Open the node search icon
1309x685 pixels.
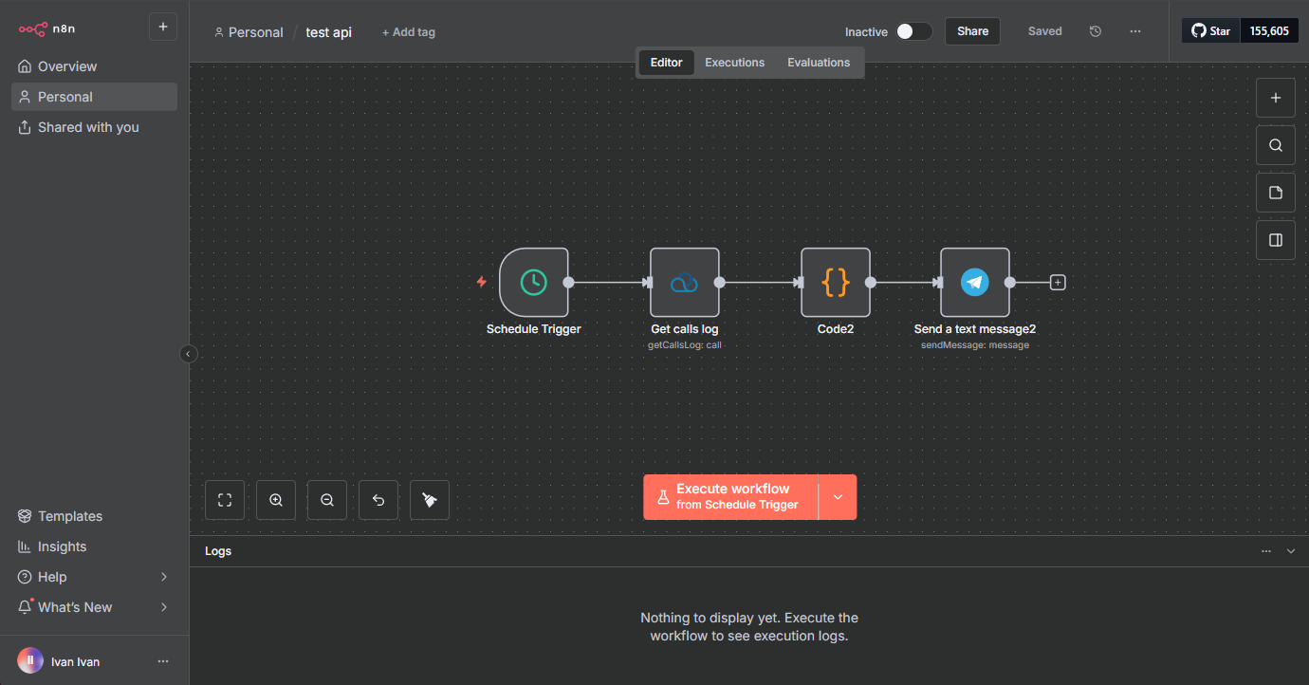pos(1276,145)
